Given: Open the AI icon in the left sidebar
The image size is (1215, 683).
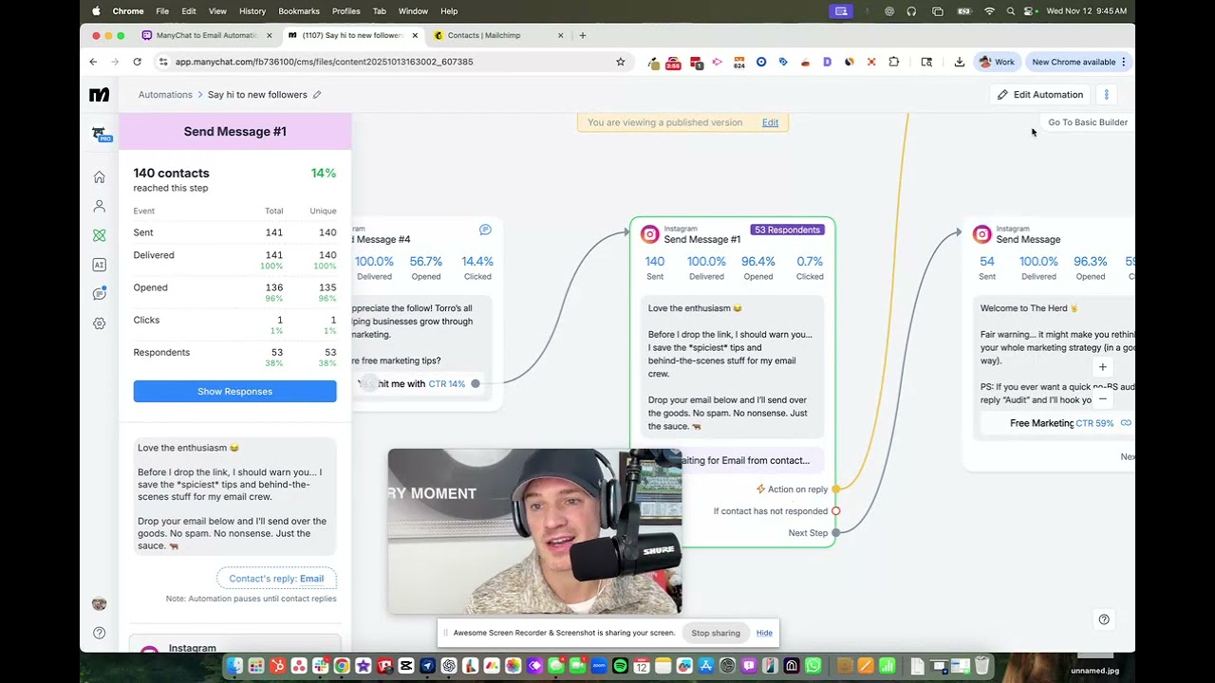Looking at the screenshot, I should pos(99,265).
